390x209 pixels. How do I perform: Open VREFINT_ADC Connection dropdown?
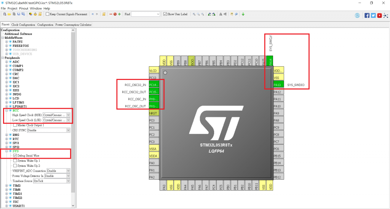click(x=59, y=171)
